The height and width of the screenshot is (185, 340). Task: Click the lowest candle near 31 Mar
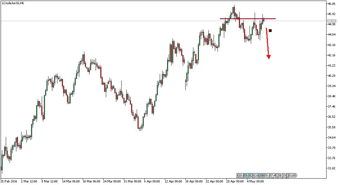coord(140,128)
